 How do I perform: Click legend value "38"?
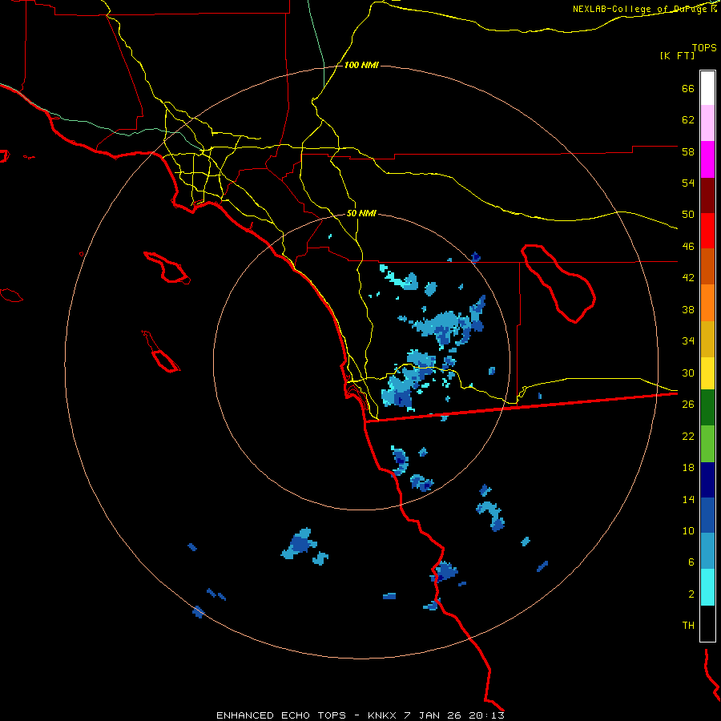688,309
